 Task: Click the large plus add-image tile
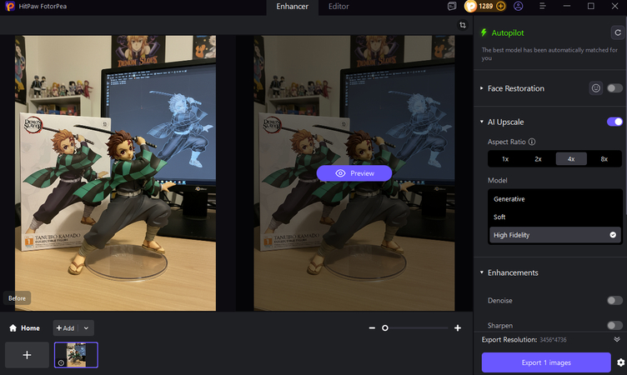[x=27, y=355]
